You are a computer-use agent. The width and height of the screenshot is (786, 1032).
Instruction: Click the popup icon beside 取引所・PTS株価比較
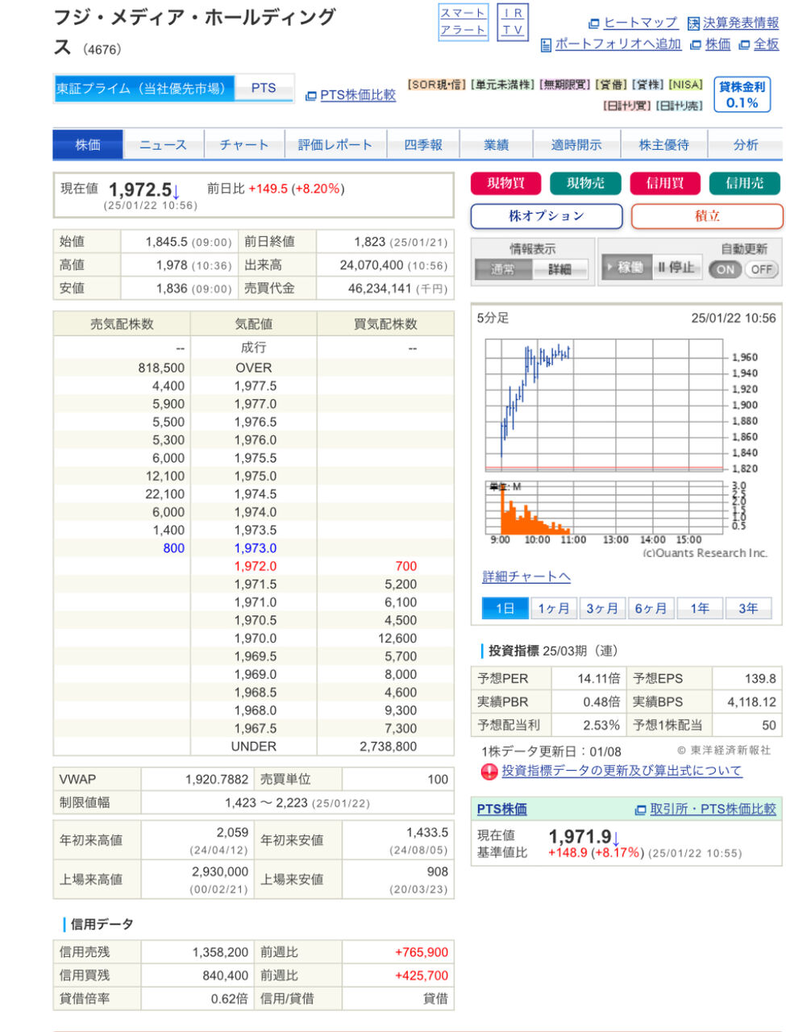[641, 809]
